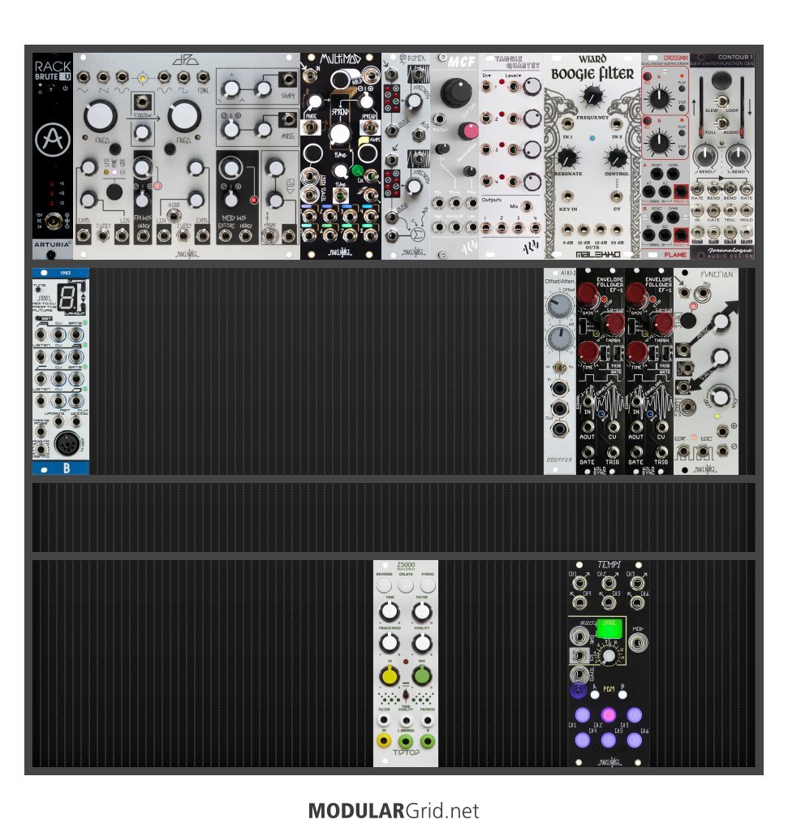Click the Boogie Filter 24 dB output jack
This screenshot has height=828, width=788.
click(x=617, y=229)
